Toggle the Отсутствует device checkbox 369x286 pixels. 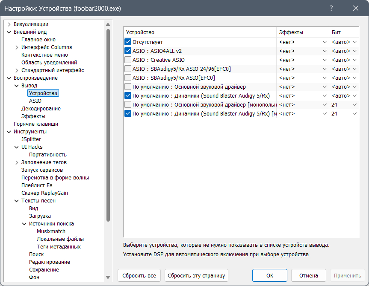coord(128,42)
